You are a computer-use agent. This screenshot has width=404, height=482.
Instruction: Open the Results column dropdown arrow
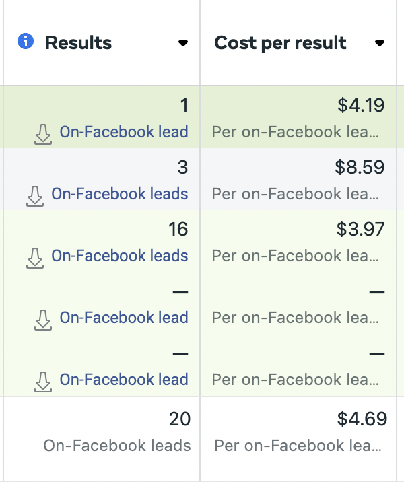click(x=182, y=44)
